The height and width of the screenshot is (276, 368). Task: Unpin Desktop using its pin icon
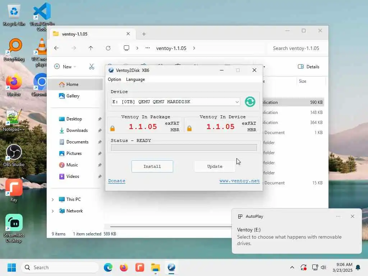[x=100, y=119]
